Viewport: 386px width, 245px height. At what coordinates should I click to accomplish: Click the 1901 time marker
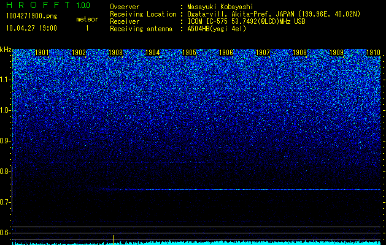(x=42, y=53)
